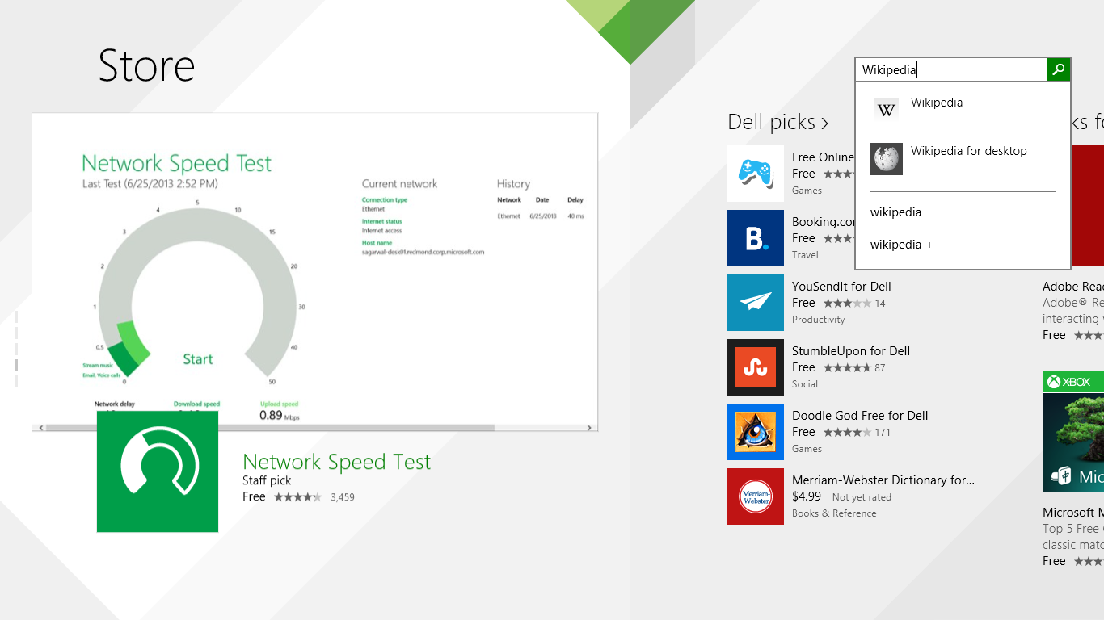Open the Adobe Reader listing title
Viewport: 1104px width, 620px height.
point(1073,287)
